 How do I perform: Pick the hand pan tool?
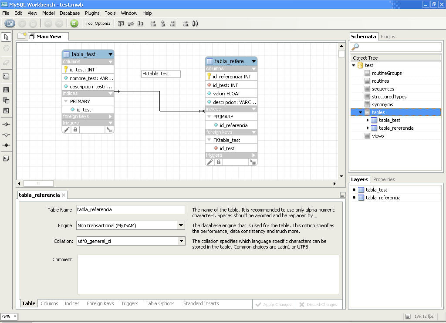coord(6,48)
